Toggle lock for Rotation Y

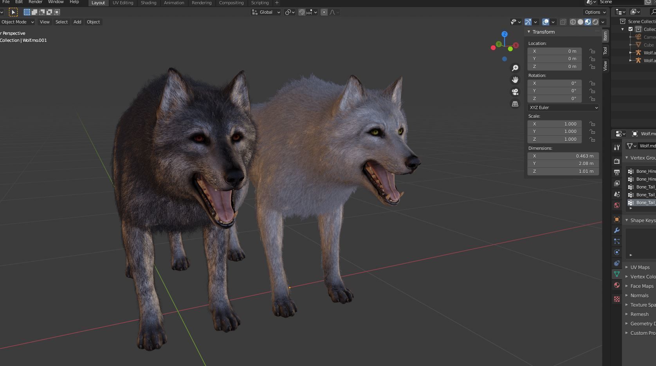592,91
